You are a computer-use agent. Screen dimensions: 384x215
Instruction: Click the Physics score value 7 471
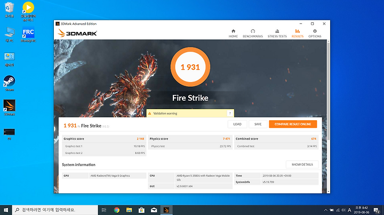[x=226, y=139]
